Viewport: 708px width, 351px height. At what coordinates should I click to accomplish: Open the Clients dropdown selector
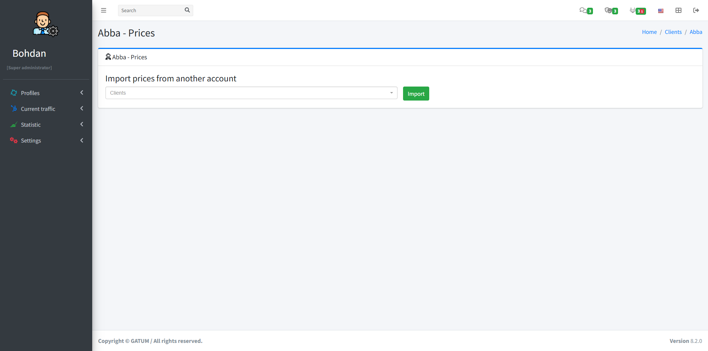(x=251, y=93)
